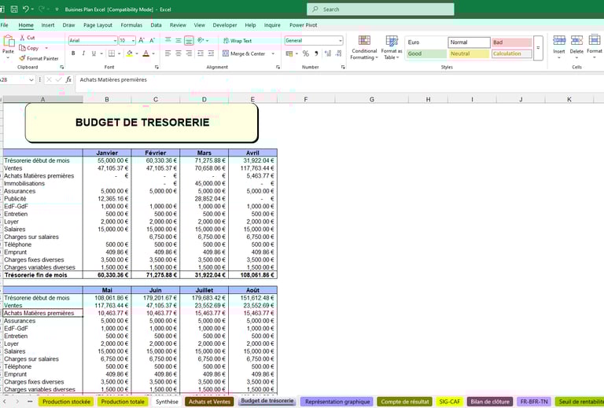
Task: Center text horizontally
Action: [179, 53]
